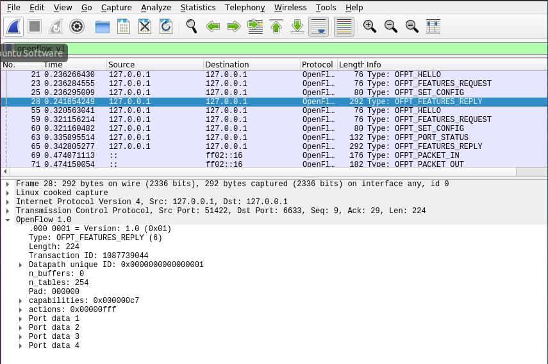Restart the current capture
Viewport: 548px width, 364px height.
pos(56,26)
